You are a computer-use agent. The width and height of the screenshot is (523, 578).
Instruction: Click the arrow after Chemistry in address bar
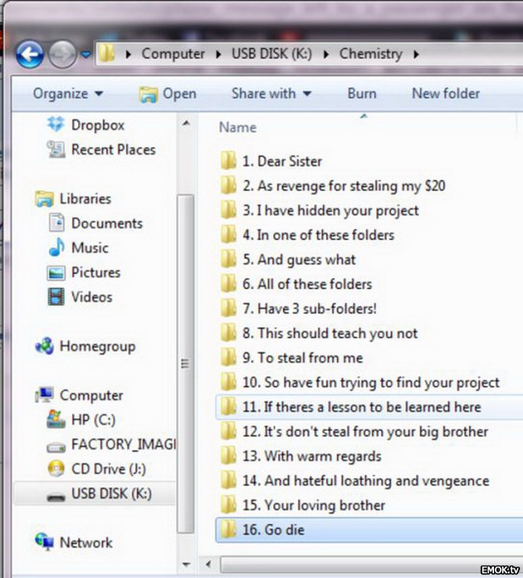(x=416, y=54)
